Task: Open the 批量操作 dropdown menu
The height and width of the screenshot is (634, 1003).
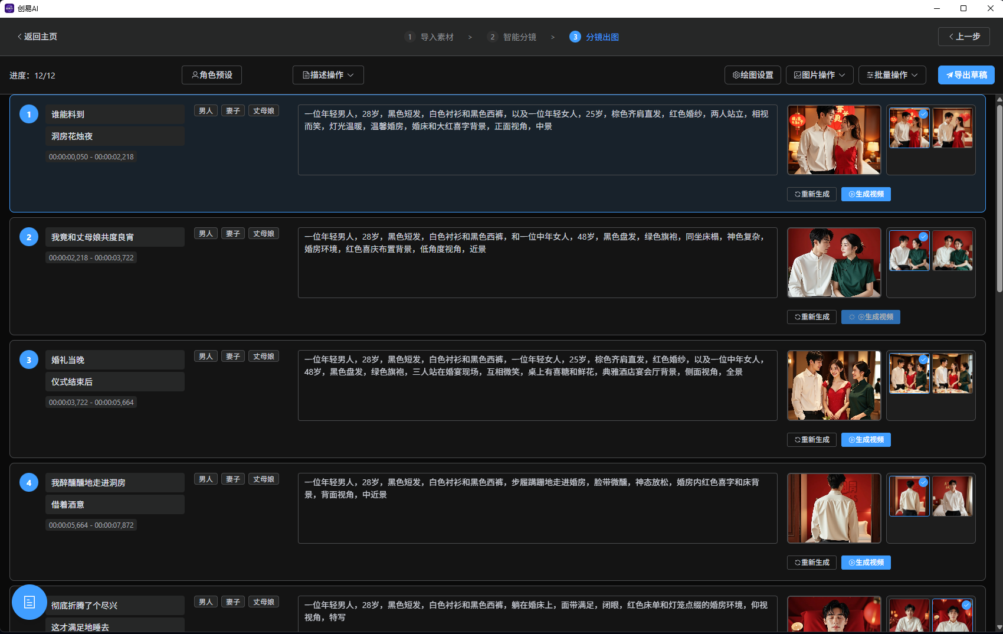Action: (892, 75)
